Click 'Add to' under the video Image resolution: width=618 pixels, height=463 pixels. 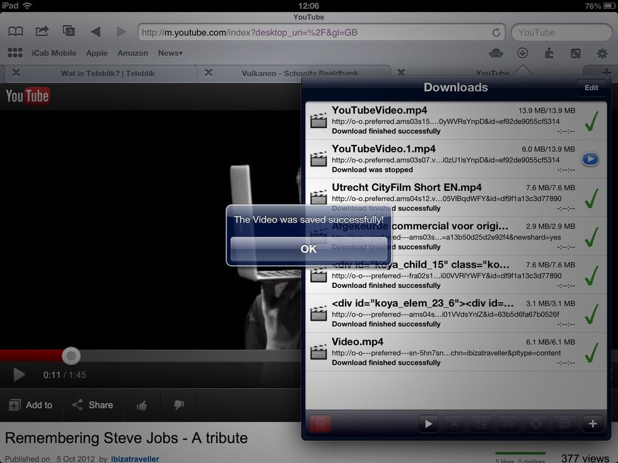(x=31, y=404)
